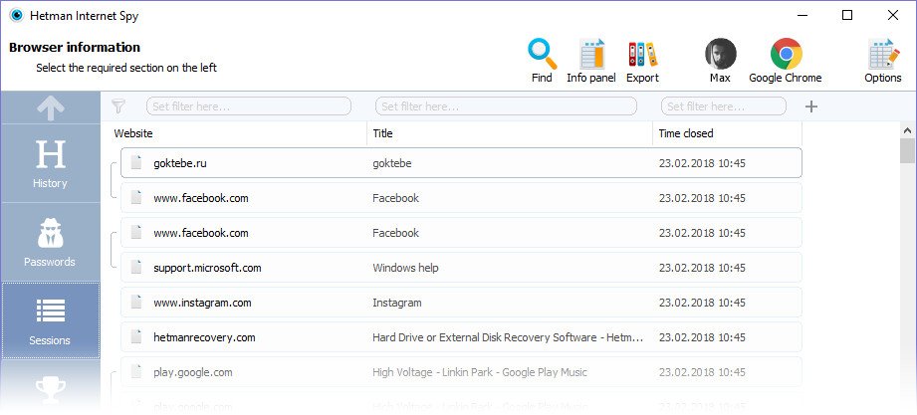Click the Hetman Internet Spy eye logo

coord(16,15)
